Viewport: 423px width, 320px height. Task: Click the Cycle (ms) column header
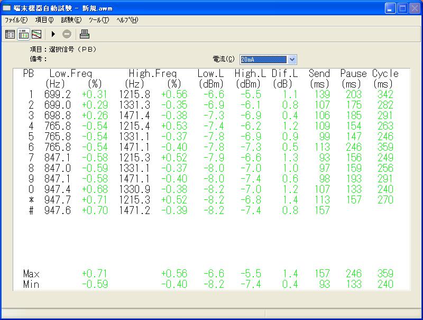coord(384,74)
